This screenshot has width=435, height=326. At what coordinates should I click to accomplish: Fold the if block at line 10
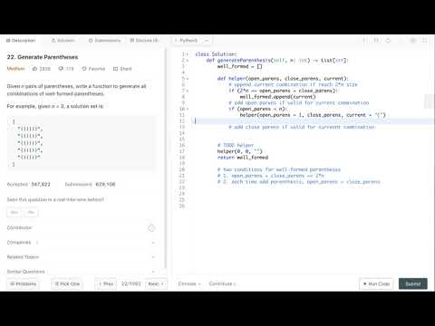click(188, 109)
